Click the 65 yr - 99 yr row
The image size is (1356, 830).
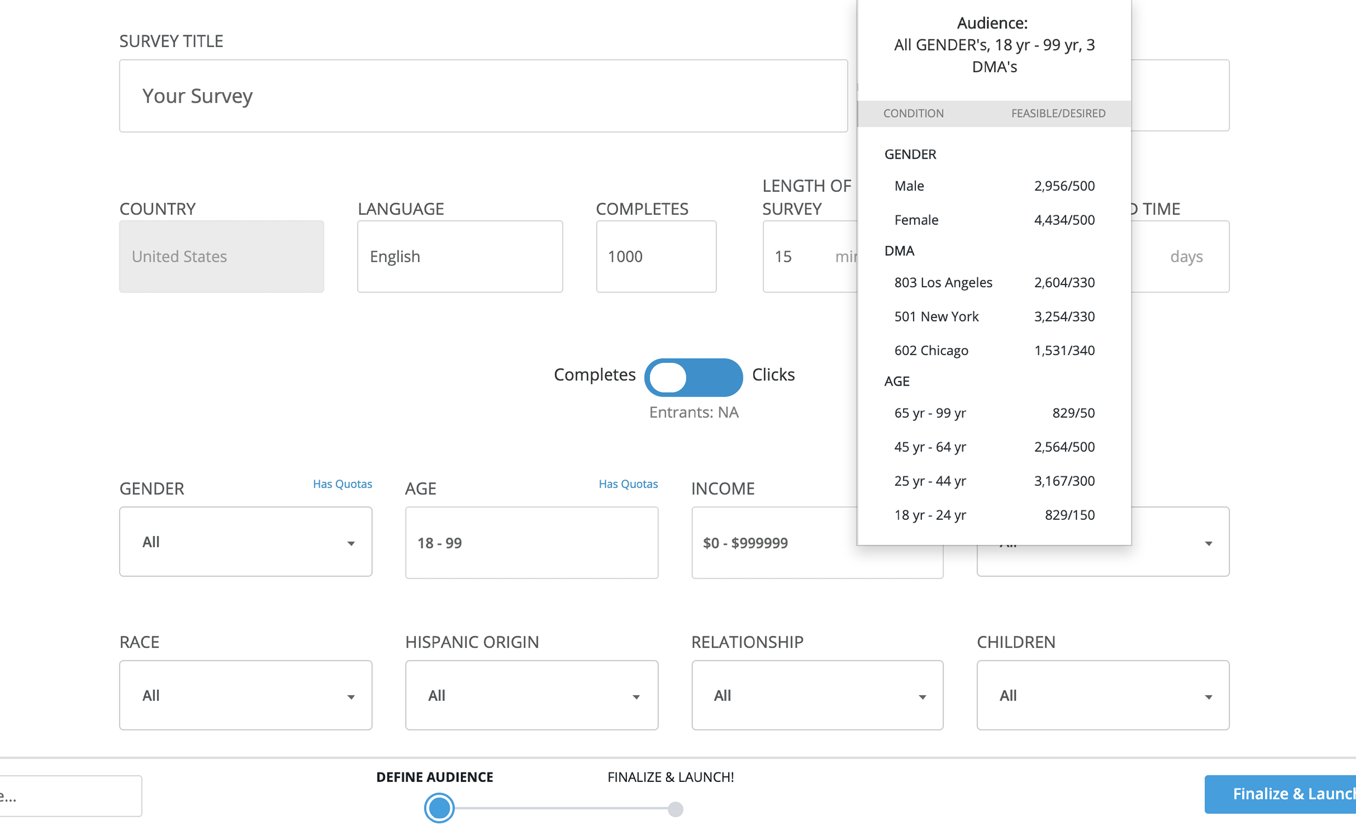pos(994,413)
